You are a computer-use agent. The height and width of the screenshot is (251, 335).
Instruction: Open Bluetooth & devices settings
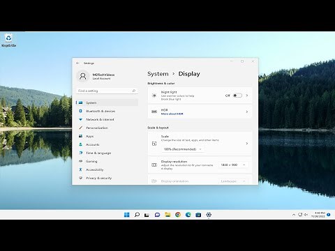[x=107, y=111]
